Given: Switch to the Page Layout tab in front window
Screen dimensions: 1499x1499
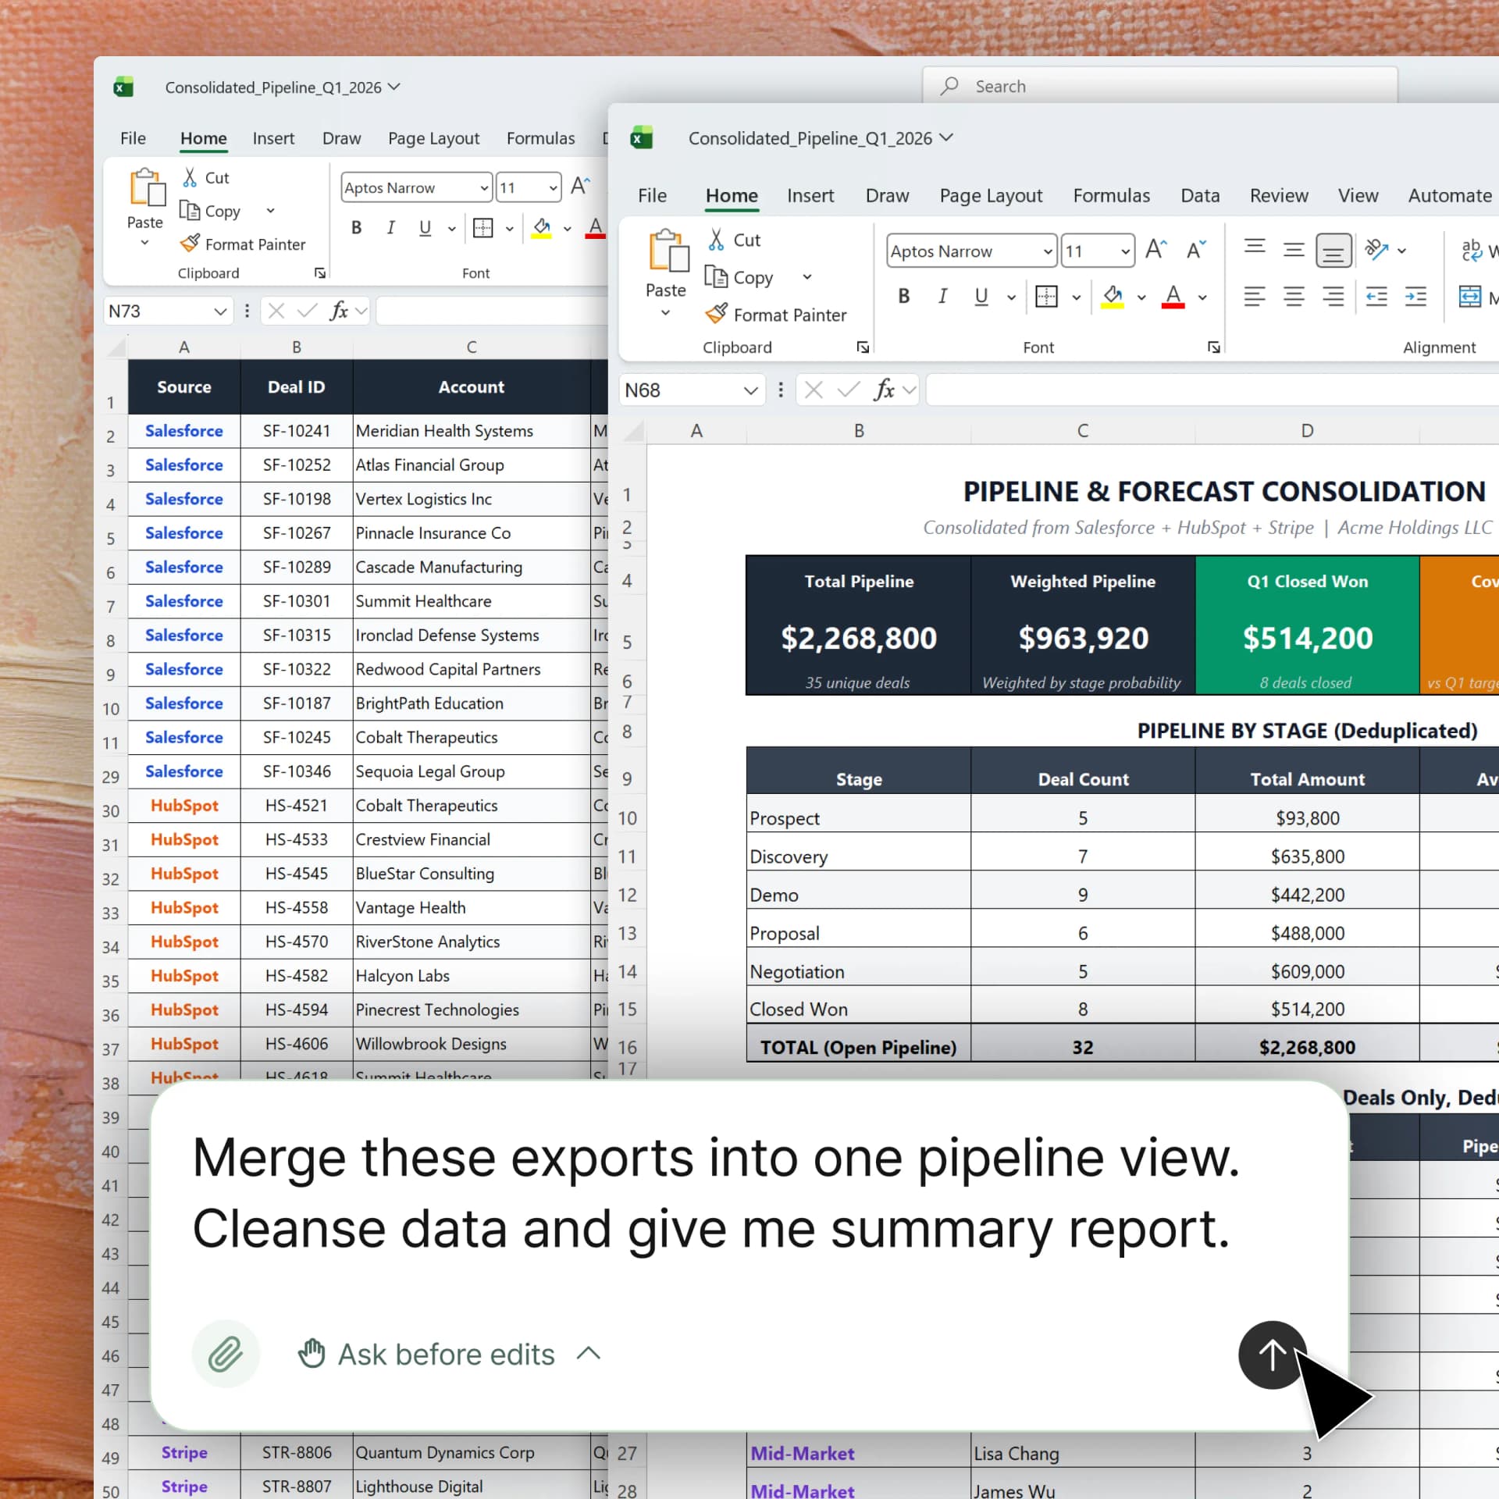Looking at the screenshot, I should [x=991, y=195].
